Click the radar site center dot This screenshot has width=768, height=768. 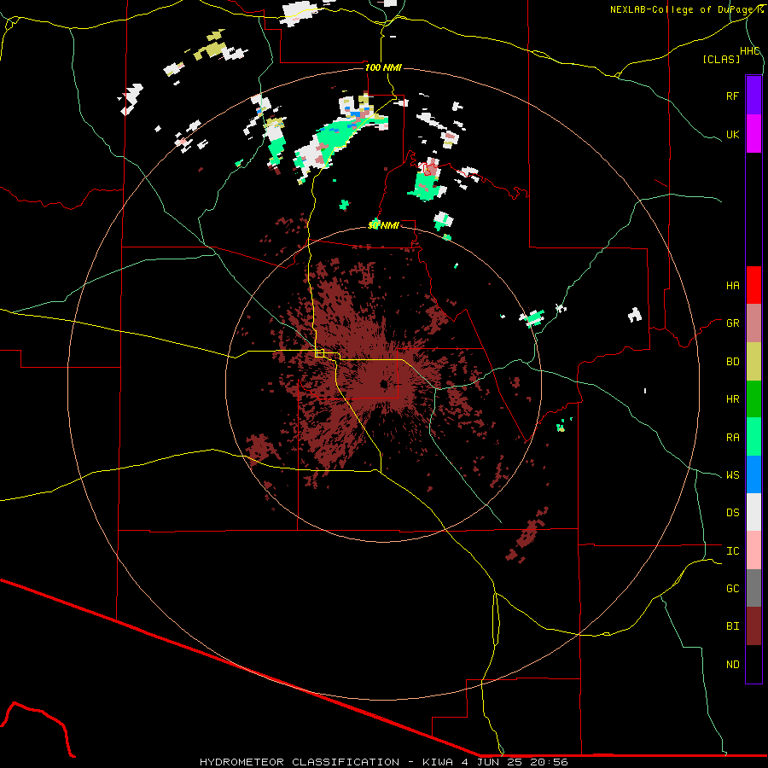point(383,385)
